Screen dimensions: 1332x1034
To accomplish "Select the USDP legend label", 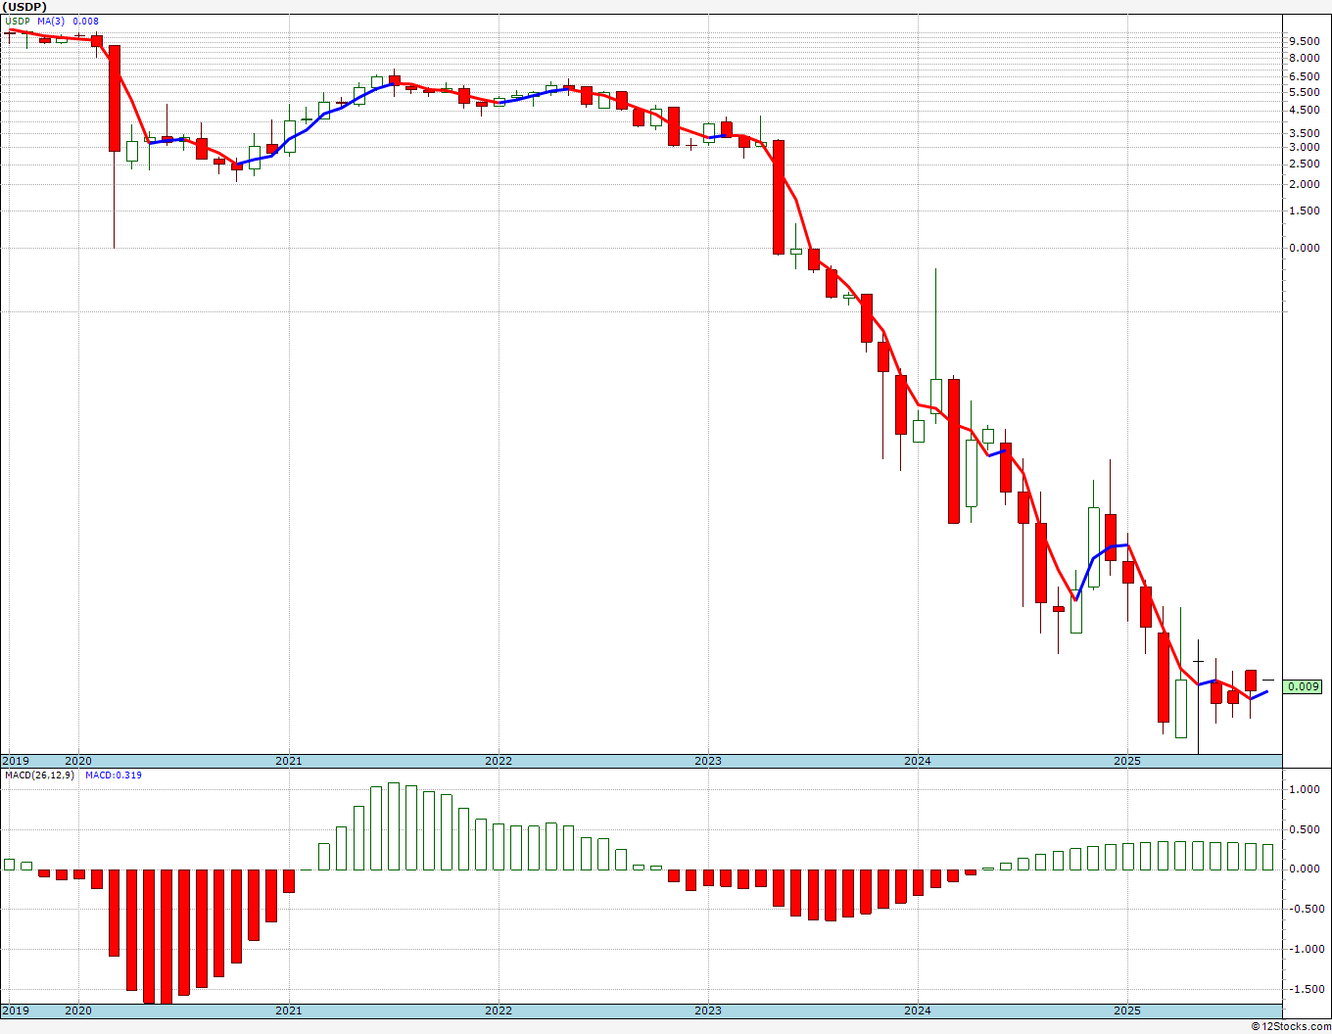I will tap(18, 21).
